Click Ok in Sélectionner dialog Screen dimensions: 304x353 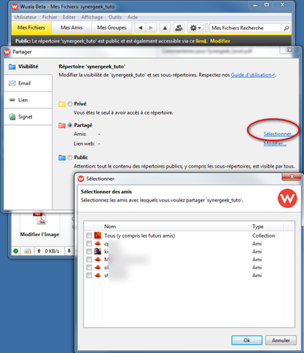pyautogui.click(x=247, y=340)
